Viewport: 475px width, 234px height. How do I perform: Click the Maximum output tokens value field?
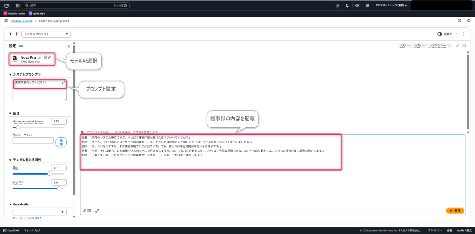tap(59, 121)
